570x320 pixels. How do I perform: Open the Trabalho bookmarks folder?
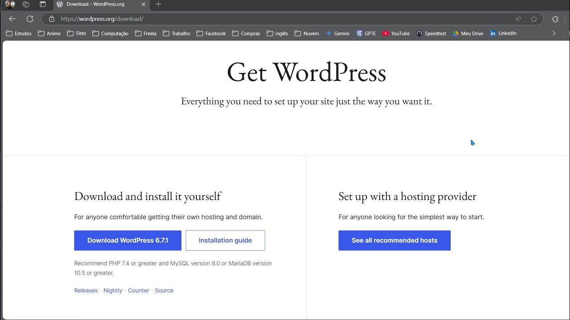click(x=176, y=33)
